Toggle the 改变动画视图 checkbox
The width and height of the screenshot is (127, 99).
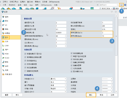click(25, 64)
